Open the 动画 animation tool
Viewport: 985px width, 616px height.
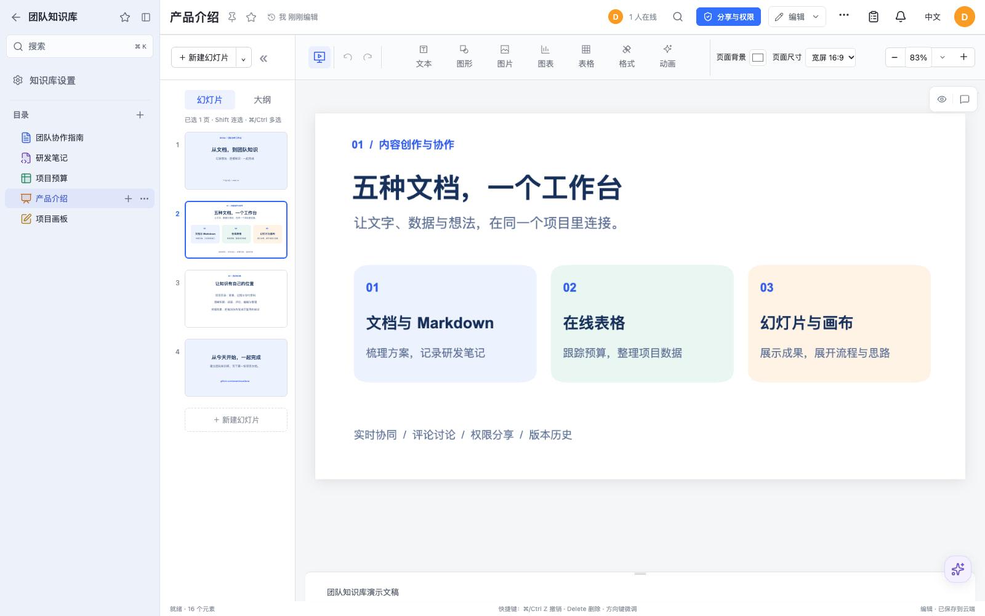point(667,56)
